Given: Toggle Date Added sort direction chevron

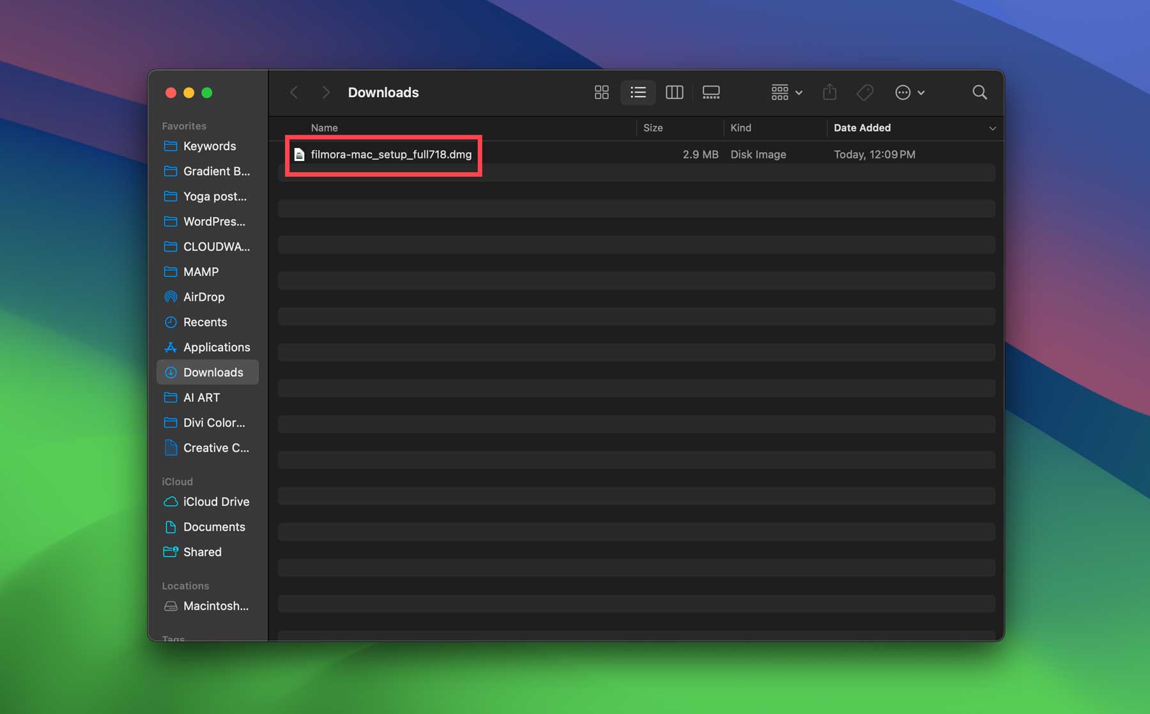Looking at the screenshot, I should [992, 128].
